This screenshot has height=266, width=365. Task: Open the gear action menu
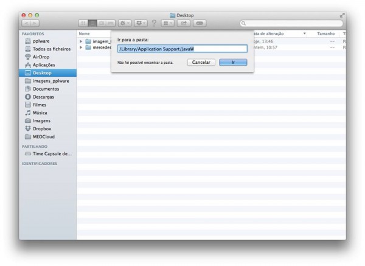[125, 23]
